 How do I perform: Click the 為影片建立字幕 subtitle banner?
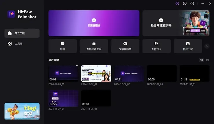click(176, 23)
